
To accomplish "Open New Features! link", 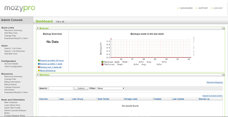I will 11,102.
